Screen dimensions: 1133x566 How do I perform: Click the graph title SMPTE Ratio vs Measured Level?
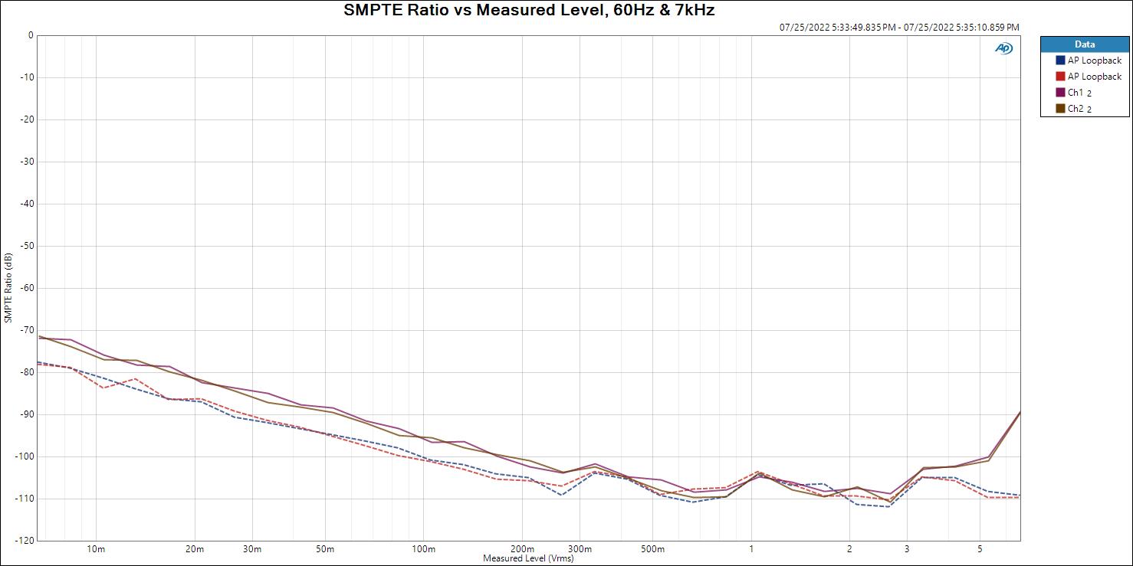click(529, 10)
